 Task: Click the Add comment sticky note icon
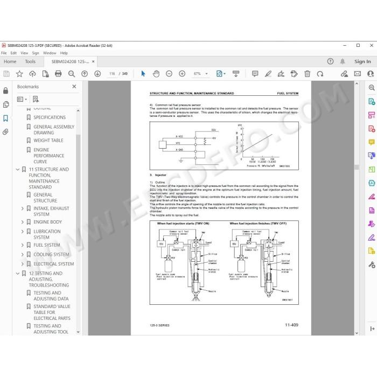255,74
